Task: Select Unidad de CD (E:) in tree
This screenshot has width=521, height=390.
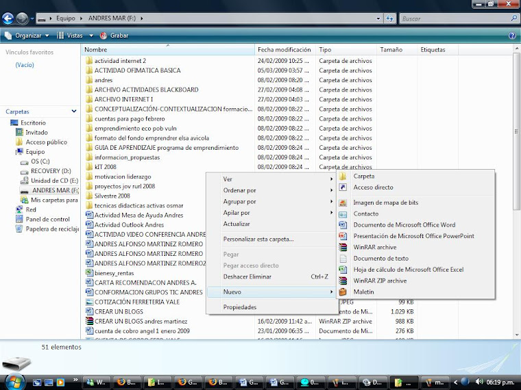Action: [x=49, y=181]
